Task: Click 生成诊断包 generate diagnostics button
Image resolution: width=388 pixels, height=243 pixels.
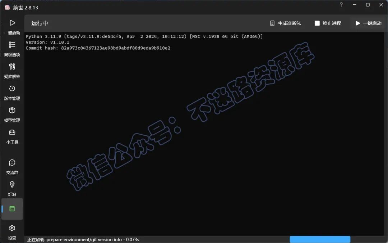Action: click(x=285, y=23)
